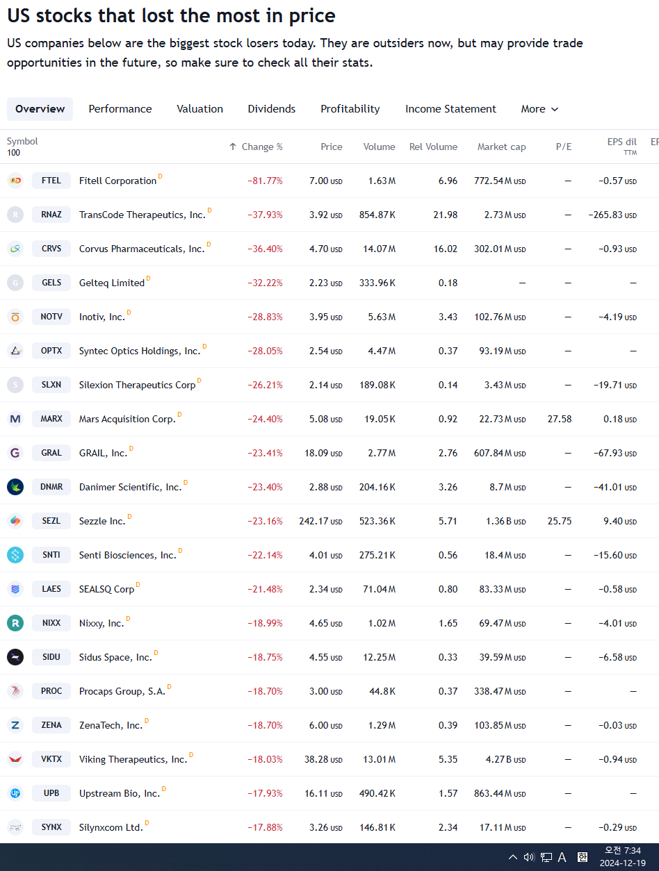The height and width of the screenshot is (871, 659).
Task: Click the Syntec Optics Holdings, Inc. name
Action: [x=140, y=351]
